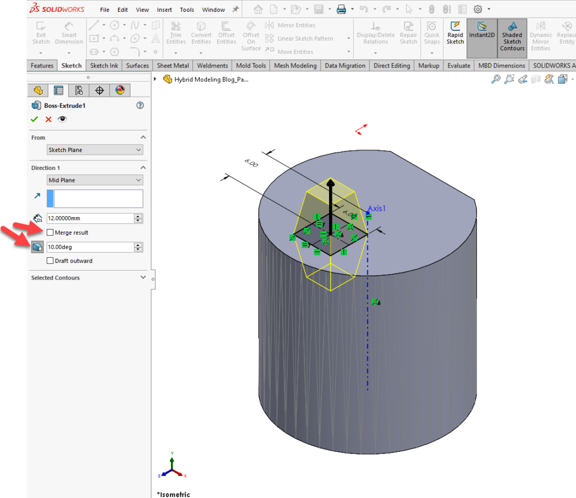Viewport: 576px width, 498px height.
Task: Confirm the Boss-Extrude1 feature with green checkmark
Action: pos(34,119)
